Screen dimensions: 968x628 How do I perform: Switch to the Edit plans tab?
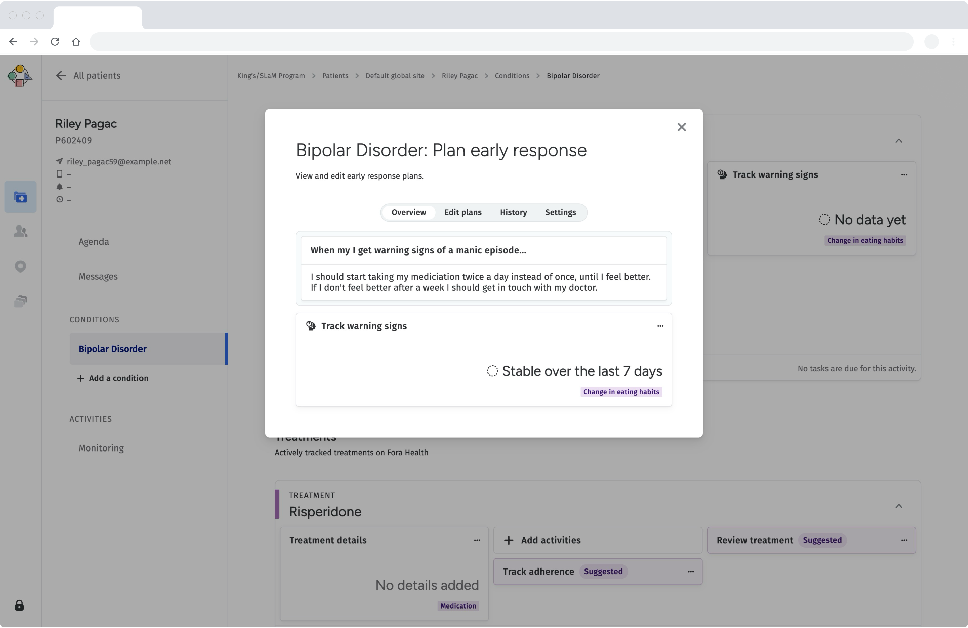tap(462, 212)
